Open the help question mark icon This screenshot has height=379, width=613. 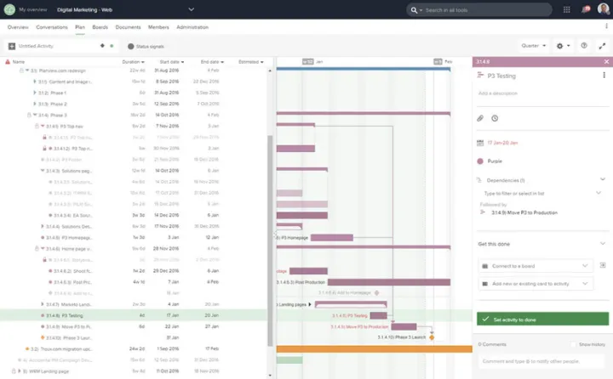pos(584,46)
